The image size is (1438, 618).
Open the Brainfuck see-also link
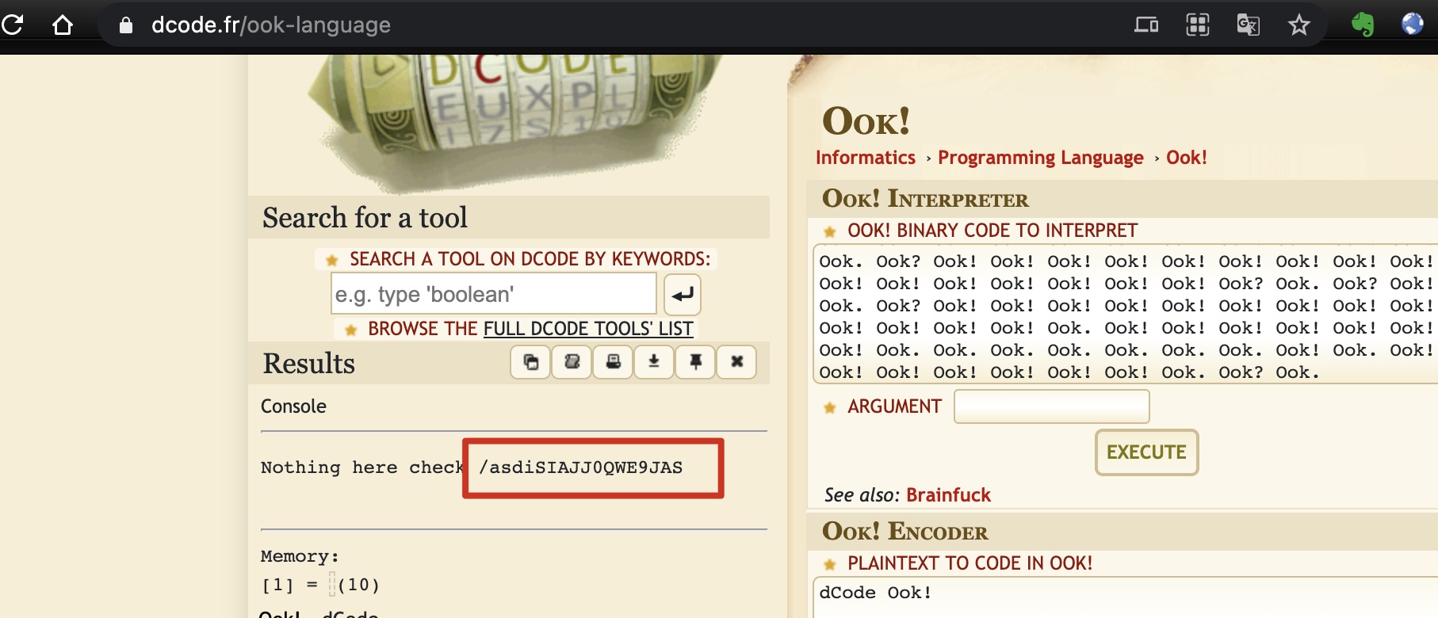(948, 495)
